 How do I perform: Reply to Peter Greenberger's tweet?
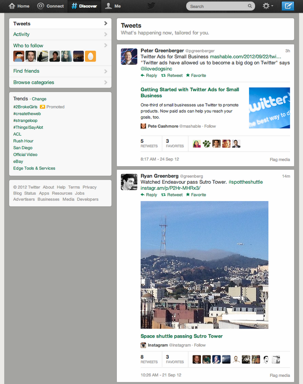pyautogui.click(x=149, y=75)
